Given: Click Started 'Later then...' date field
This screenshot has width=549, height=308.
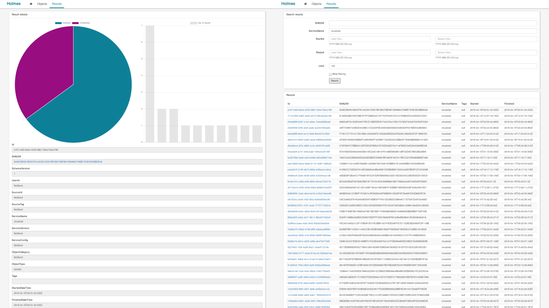Looking at the screenshot, I should 379,39.
